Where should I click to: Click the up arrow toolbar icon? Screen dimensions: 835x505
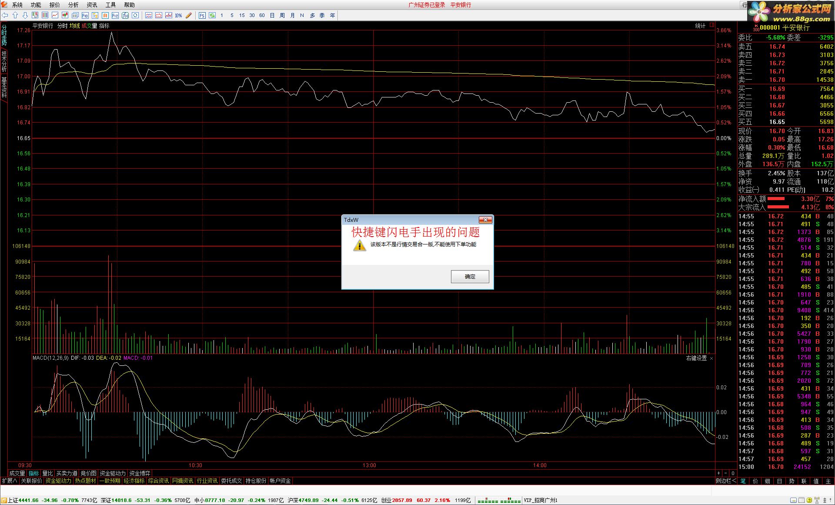point(15,15)
